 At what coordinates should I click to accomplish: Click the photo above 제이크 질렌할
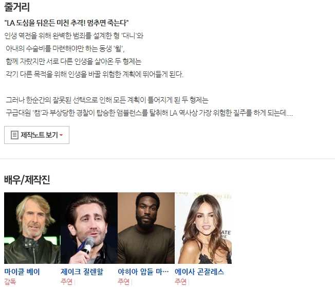pos(89,228)
